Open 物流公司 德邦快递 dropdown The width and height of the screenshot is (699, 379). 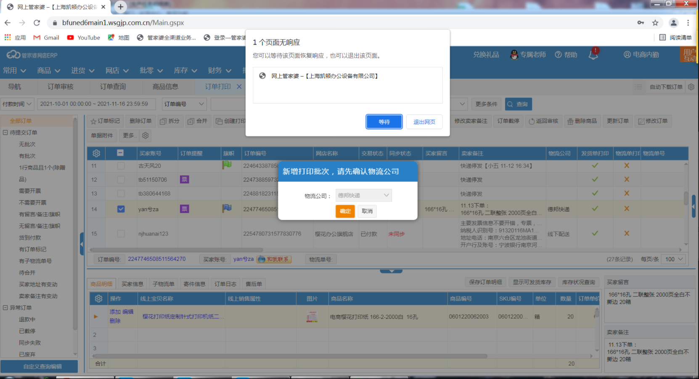click(x=364, y=195)
